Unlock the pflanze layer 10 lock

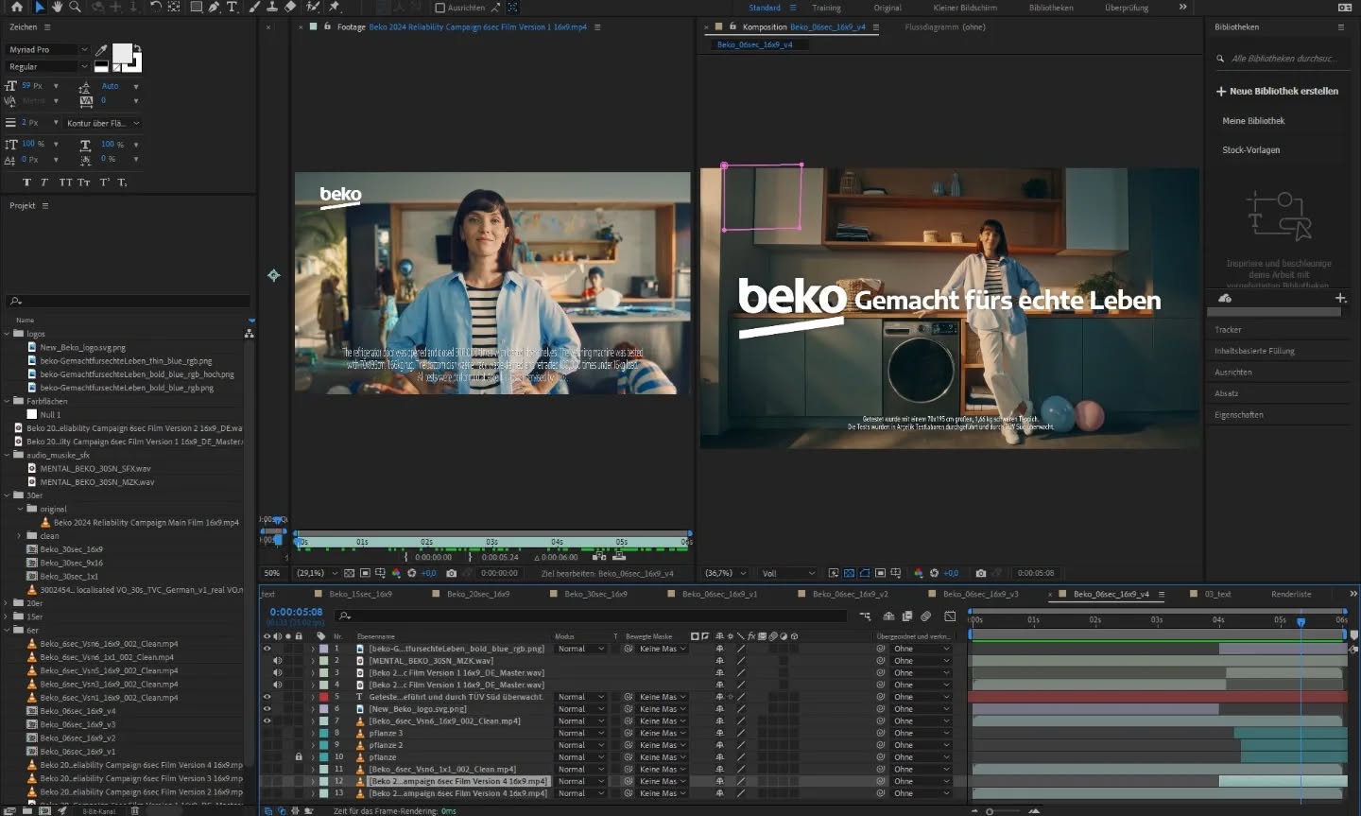(x=299, y=757)
